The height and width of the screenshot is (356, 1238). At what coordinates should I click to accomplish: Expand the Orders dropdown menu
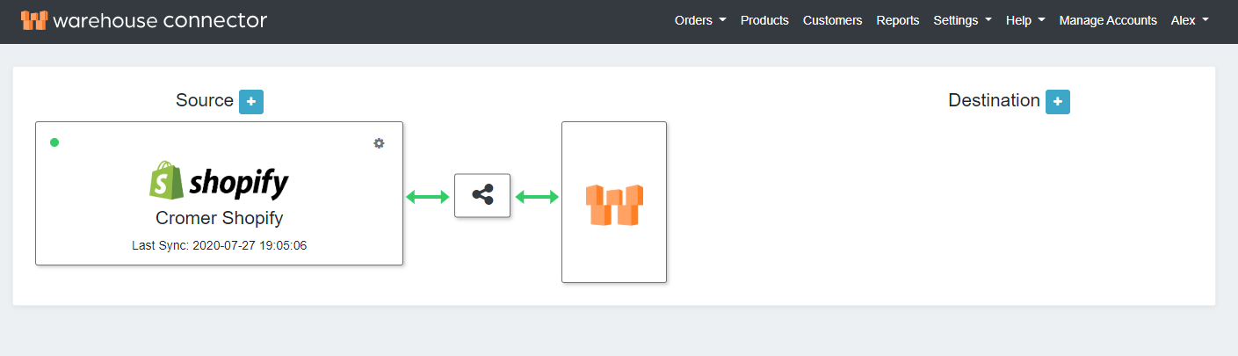[699, 20]
